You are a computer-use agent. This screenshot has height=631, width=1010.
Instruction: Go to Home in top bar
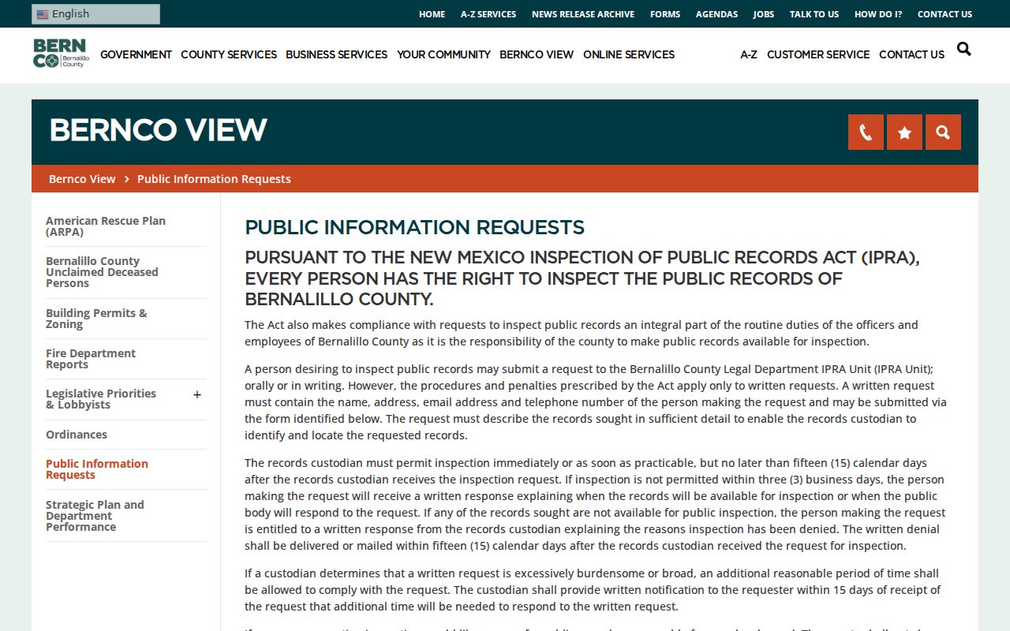point(432,14)
